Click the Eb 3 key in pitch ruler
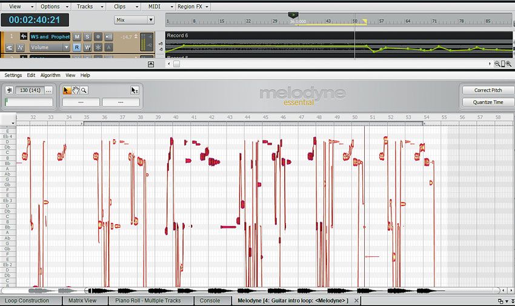Image resolution: width=515 pixels, height=306 pixels. click(7, 201)
